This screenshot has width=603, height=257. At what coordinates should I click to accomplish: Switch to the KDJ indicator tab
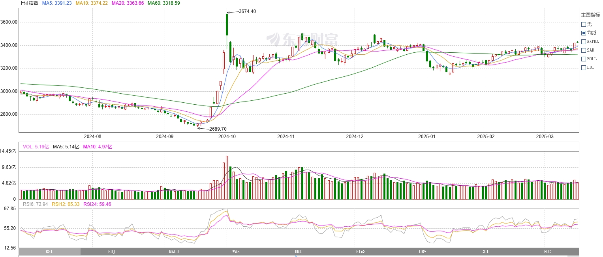click(112, 251)
